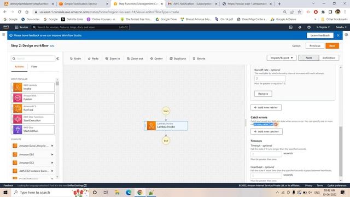The width and height of the screenshot is (350, 197).
Task: Select the AWS Lambda Invoke action
Action: point(33,87)
